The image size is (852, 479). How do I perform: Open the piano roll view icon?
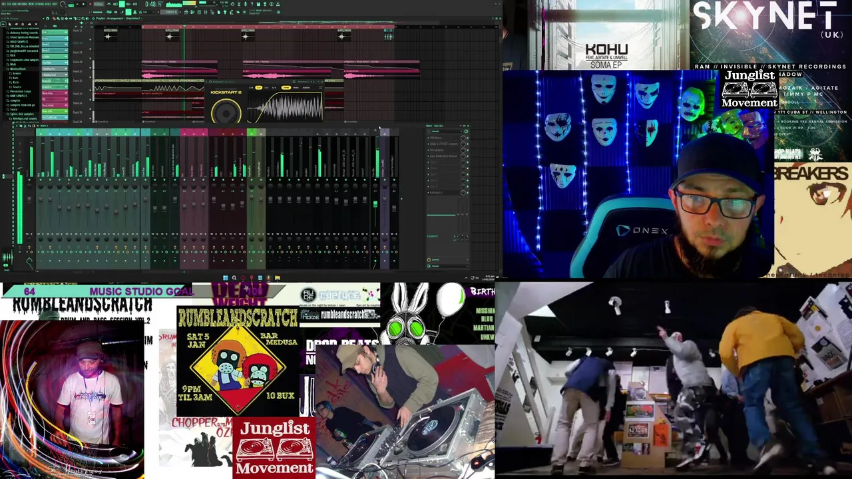[x=192, y=12]
